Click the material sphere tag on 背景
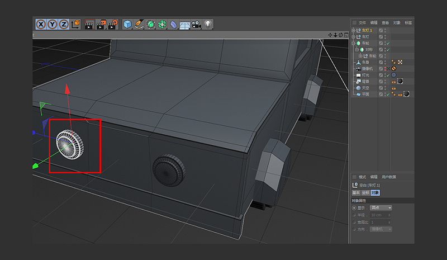This screenshot has width=447, height=260. coord(400,81)
